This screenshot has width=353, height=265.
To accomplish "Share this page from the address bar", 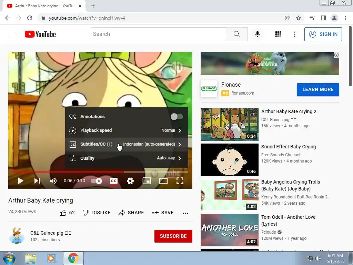I will pos(287,18).
